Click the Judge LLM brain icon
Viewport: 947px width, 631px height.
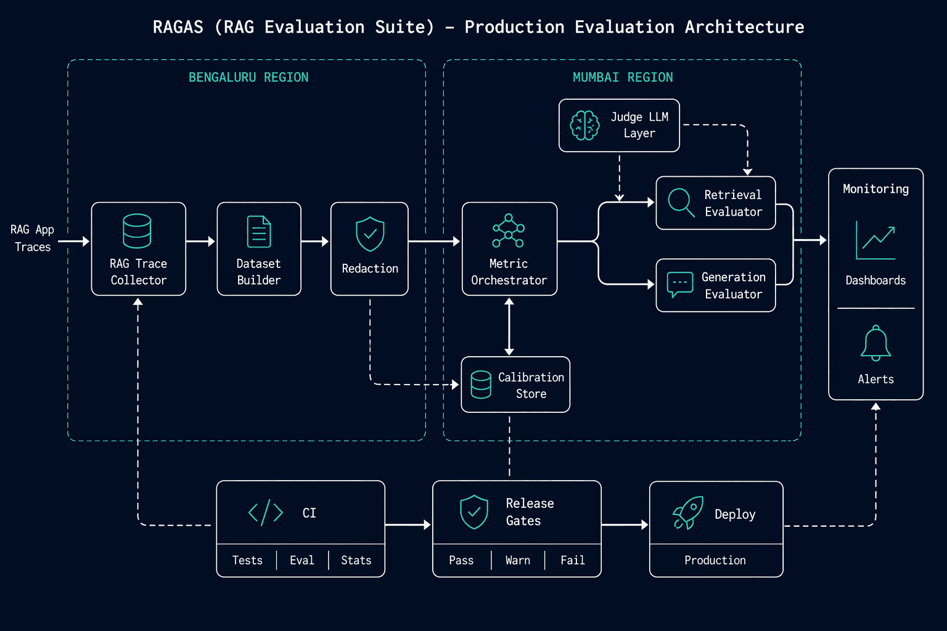tap(584, 126)
